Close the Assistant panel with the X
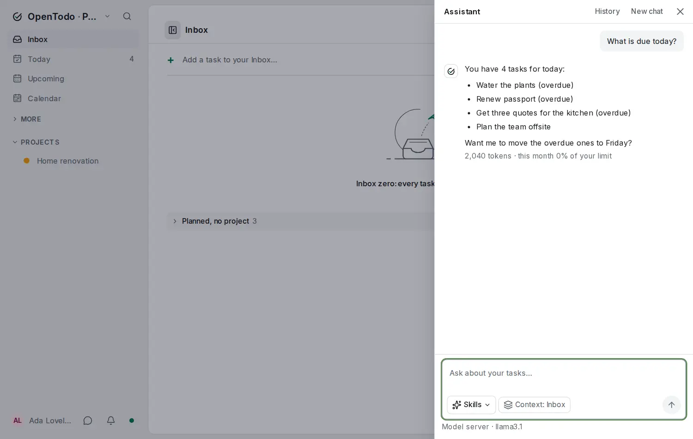Viewport: 693px width, 439px height. click(x=680, y=12)
